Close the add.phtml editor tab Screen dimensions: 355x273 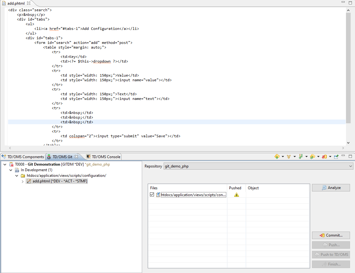click(29, 3)
